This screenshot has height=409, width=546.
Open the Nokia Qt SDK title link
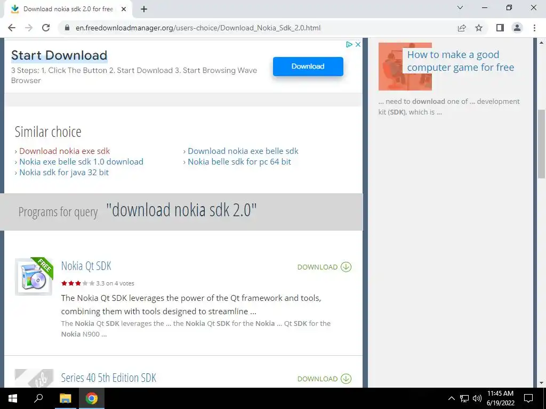click(86, 266)
